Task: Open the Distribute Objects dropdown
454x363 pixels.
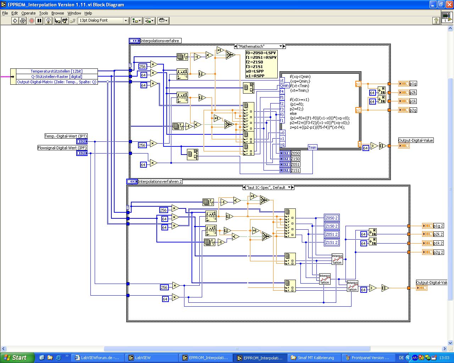Action: click(149, 21)
